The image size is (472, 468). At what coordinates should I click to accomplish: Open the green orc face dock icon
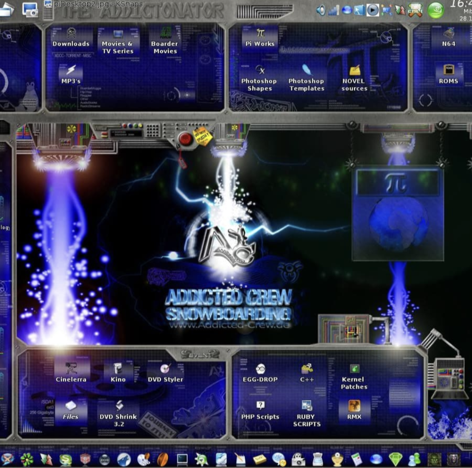[x=434, y=460]
